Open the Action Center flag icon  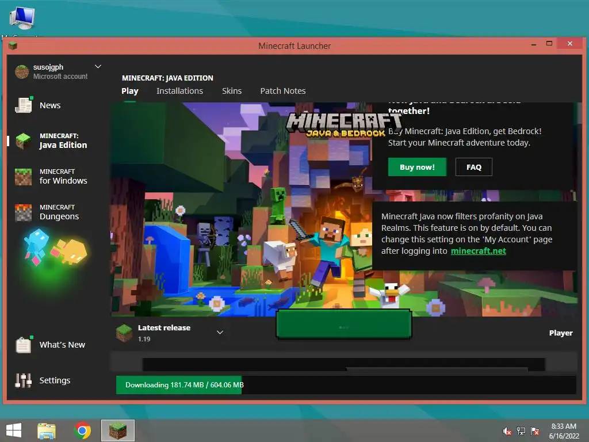click(535, 431)
